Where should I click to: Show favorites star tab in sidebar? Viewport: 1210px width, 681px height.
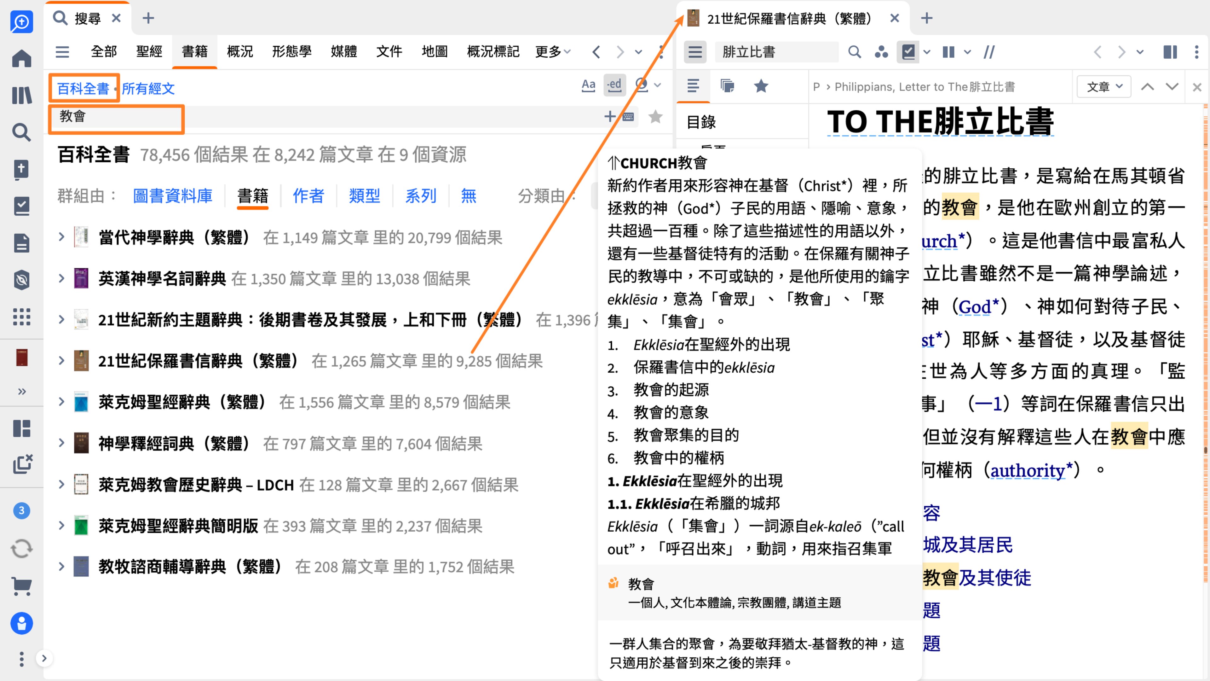coord(761,86)
